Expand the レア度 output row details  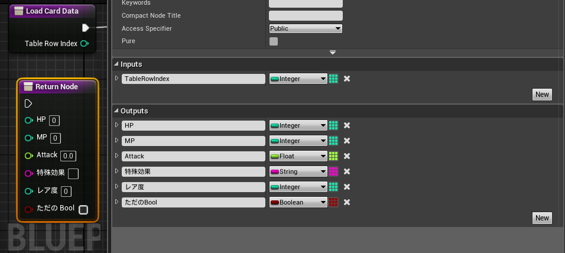(116, 186)
